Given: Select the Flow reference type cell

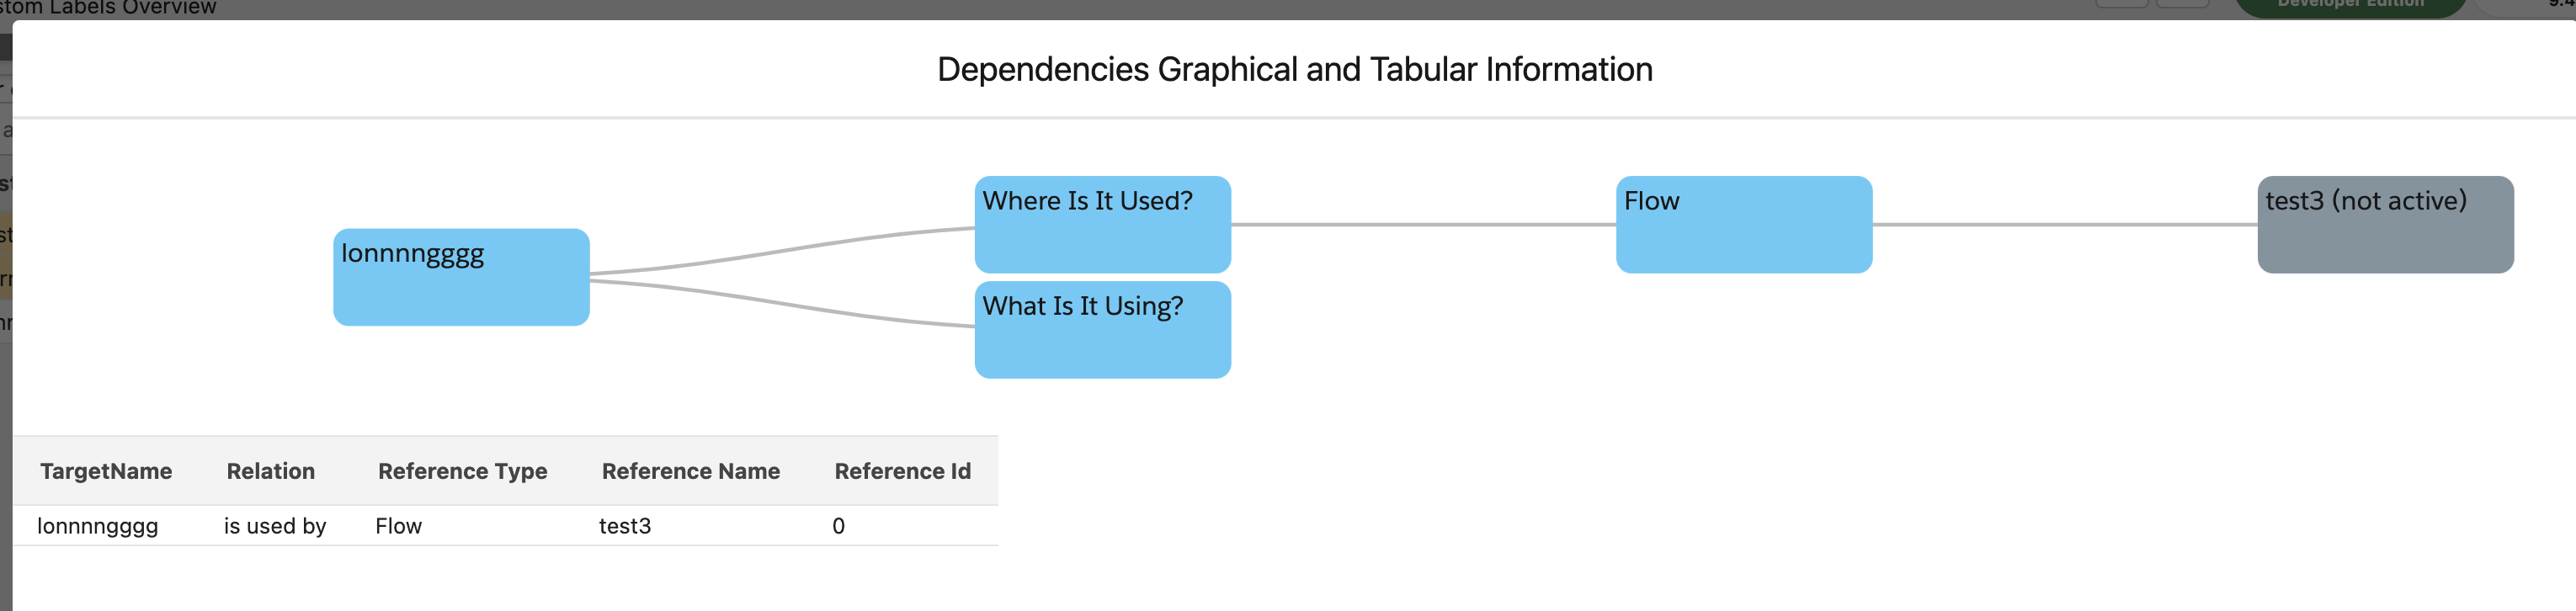Looking at the screenshot, I should point(398,525).
